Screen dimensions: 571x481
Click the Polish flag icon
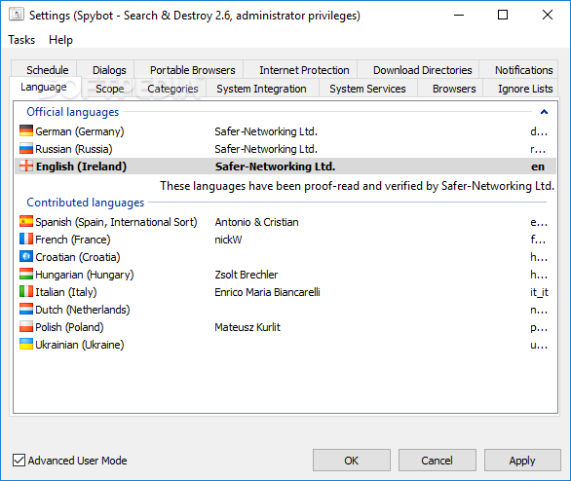coord(26,326)
